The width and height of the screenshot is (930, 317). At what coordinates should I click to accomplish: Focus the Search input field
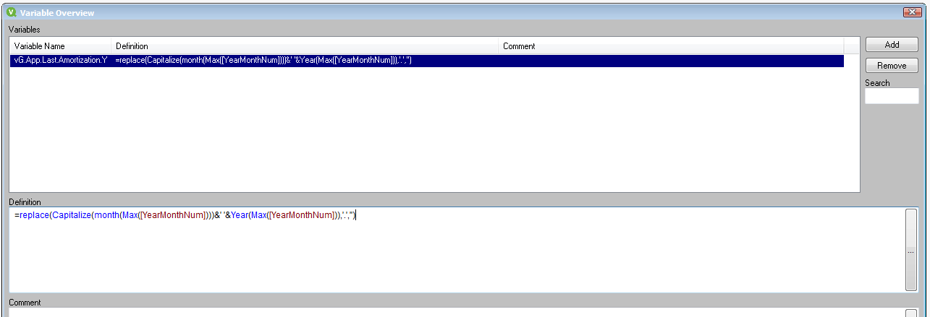[x=892, y=96]
